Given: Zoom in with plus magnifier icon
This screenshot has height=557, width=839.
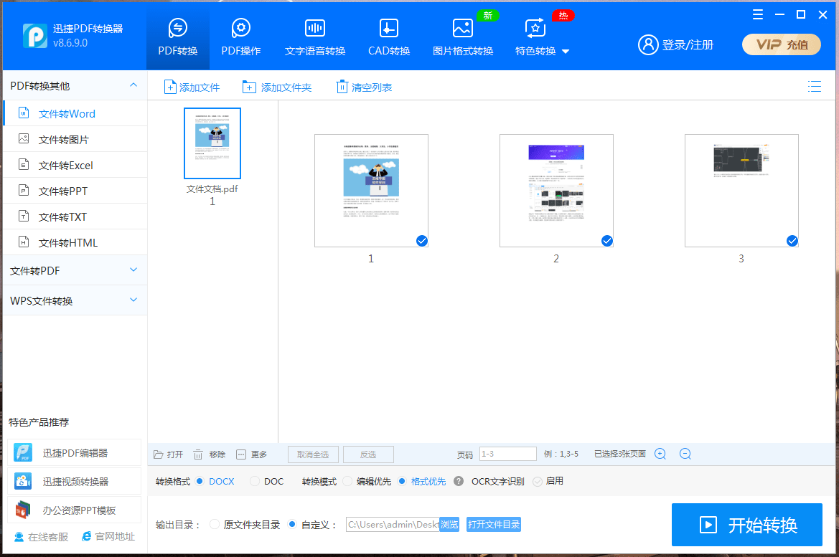Looking at the screenshot, I should click(x=660, y=454).
